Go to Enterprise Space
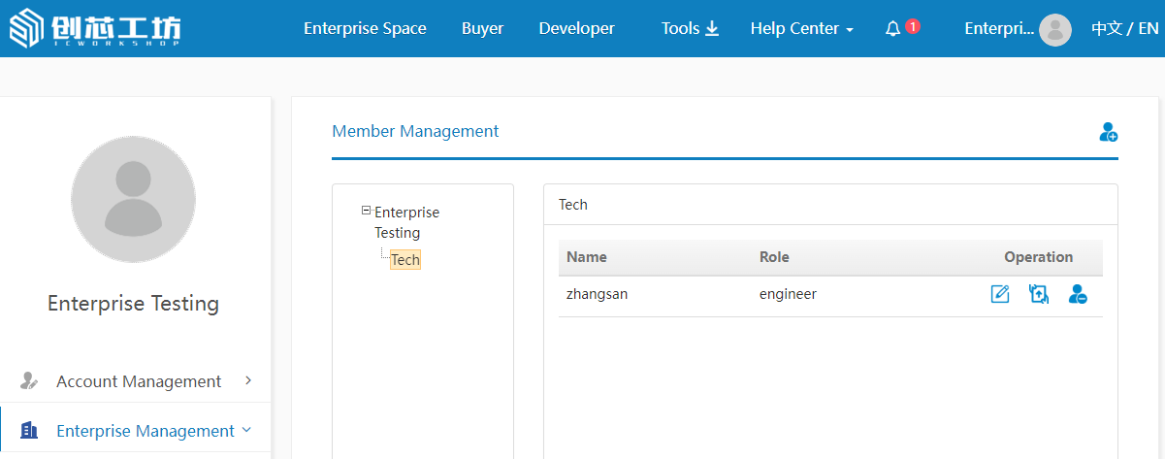This screenshot has height=459, width=1165. pos(365,29)
